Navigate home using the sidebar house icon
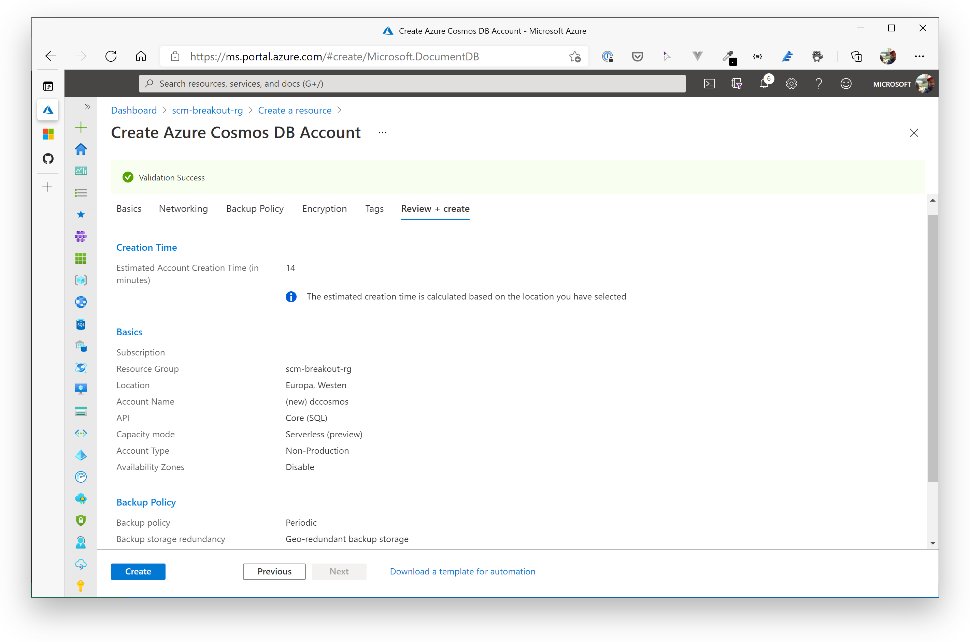Image resolution: width=970 pixels, height=642 pixels. 81,149
